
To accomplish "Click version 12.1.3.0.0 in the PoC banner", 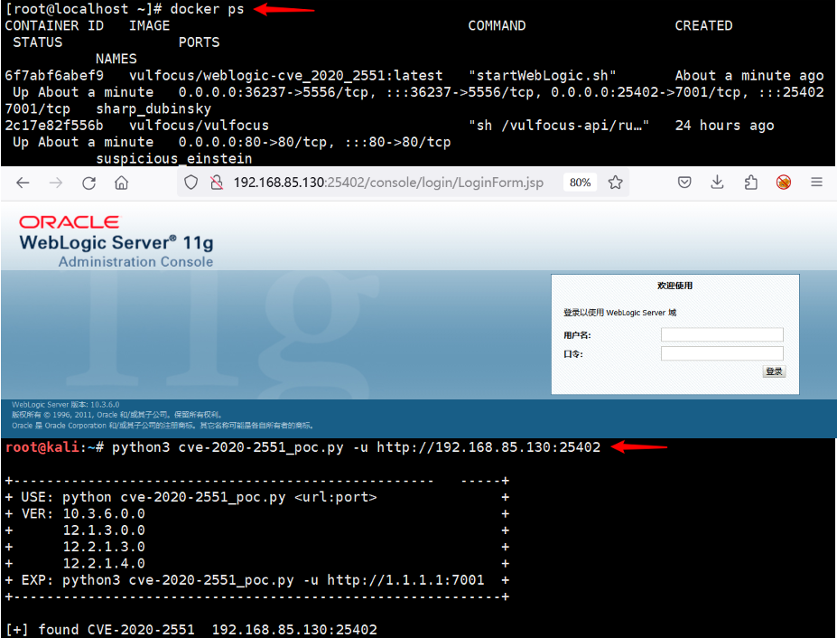I will (x=104, y=530).
